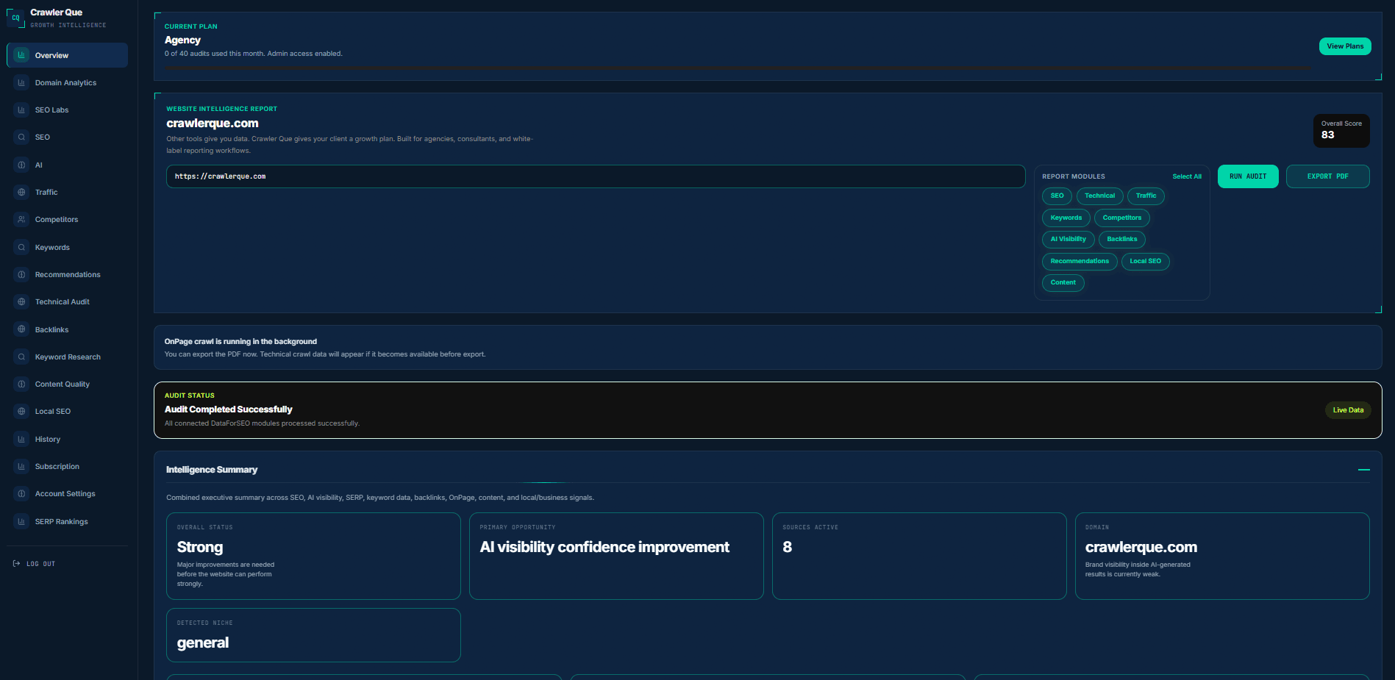Click the LOG OUT link

tap(34, 564)
